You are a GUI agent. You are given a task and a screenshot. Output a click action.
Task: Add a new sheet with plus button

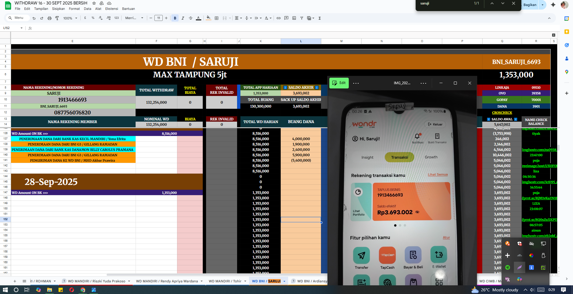(x=15, y=281)
